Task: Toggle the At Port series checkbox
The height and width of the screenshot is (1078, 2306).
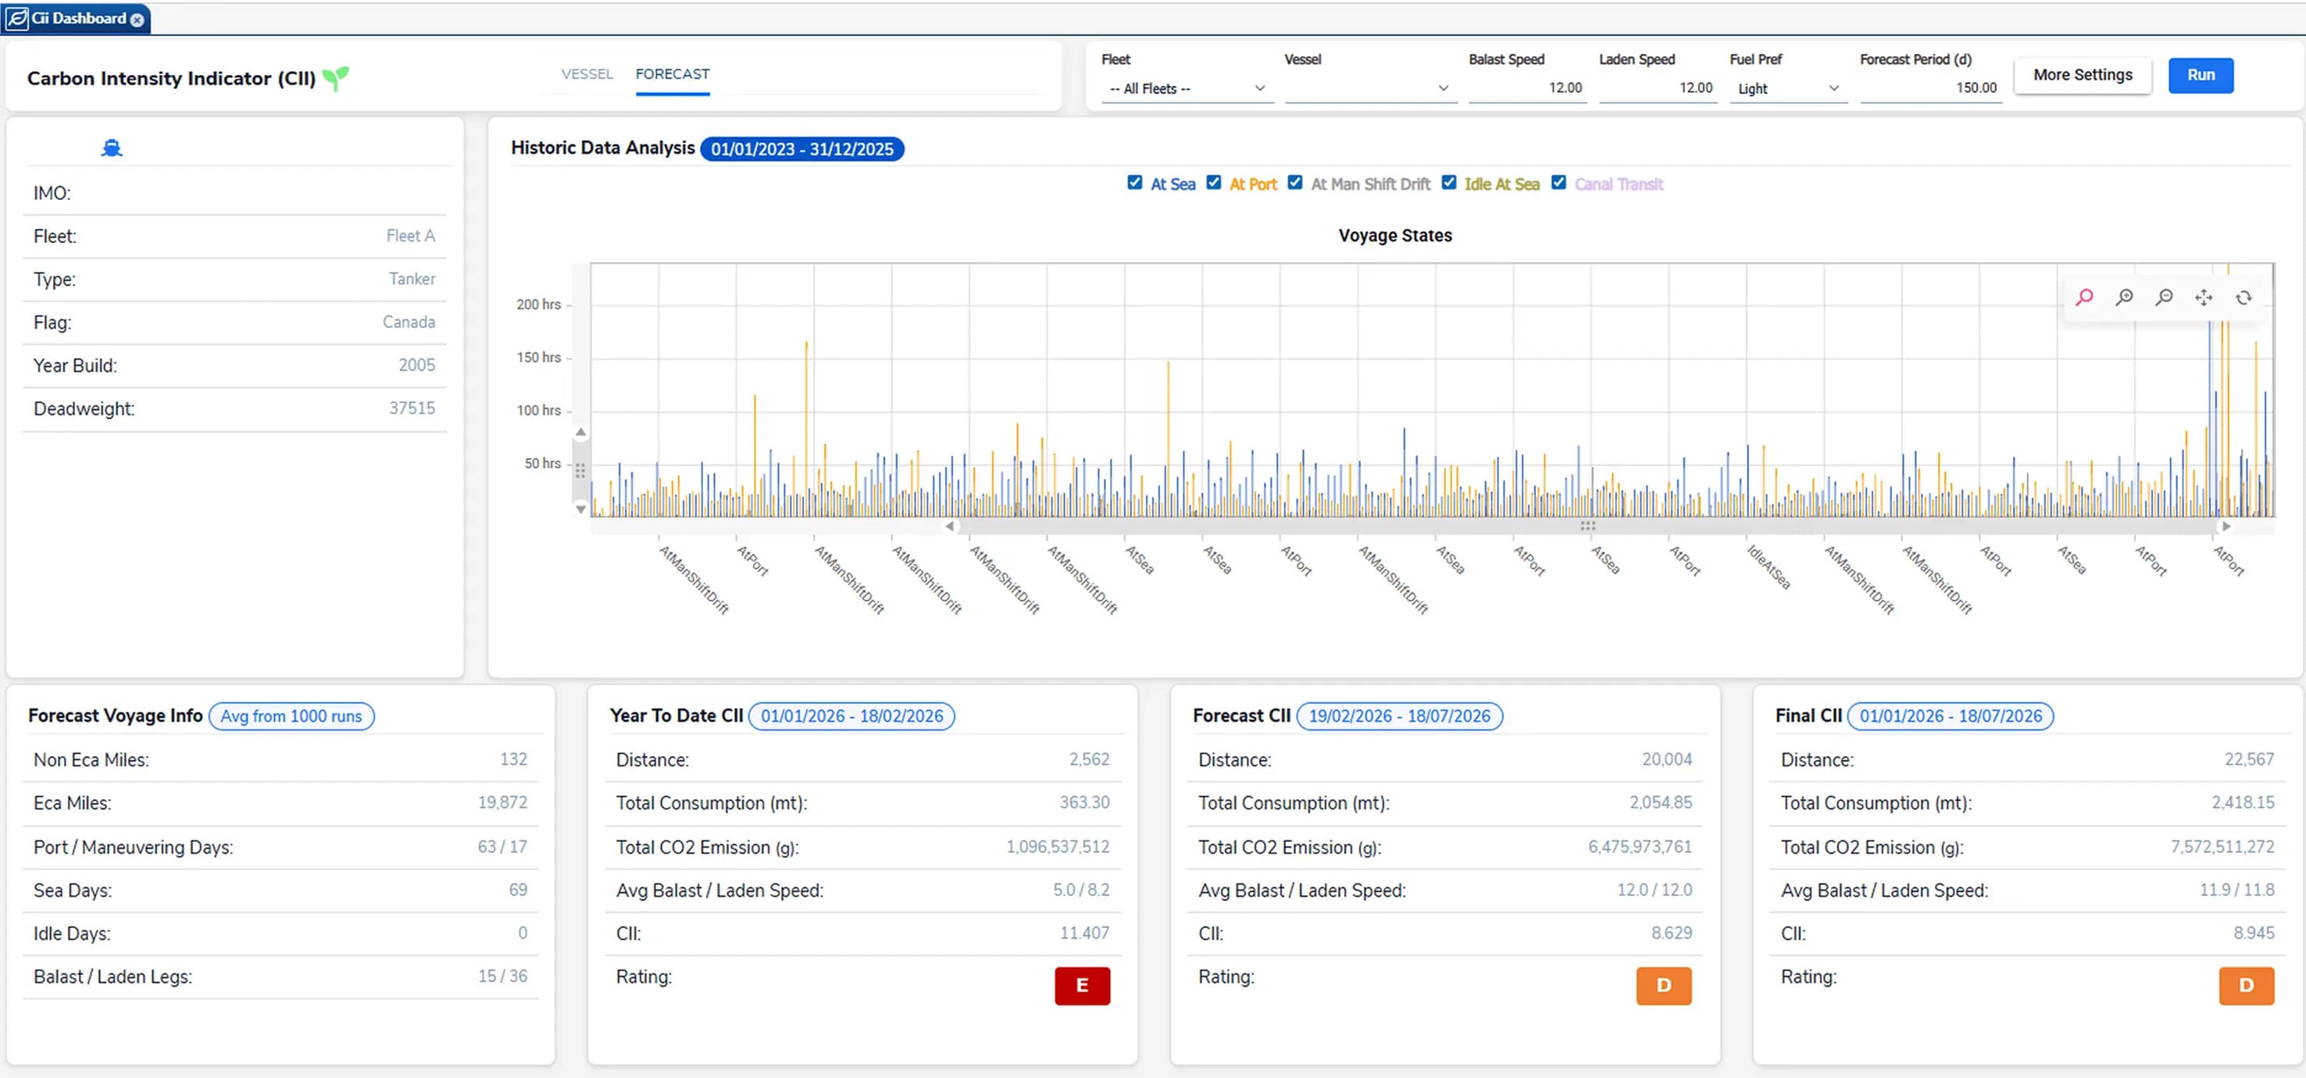Action: (x=1213, y=183)
